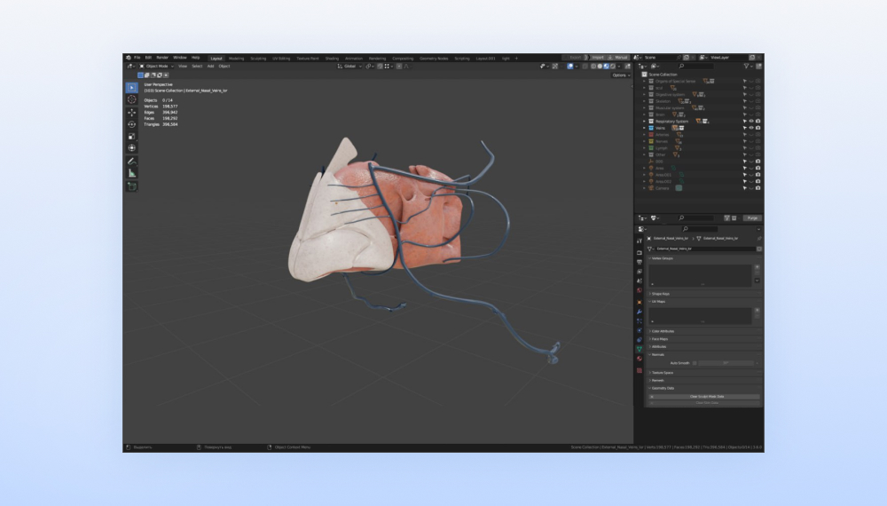Add a new UV map with plus
The image size is (887, 506).
tap(757, 310)
